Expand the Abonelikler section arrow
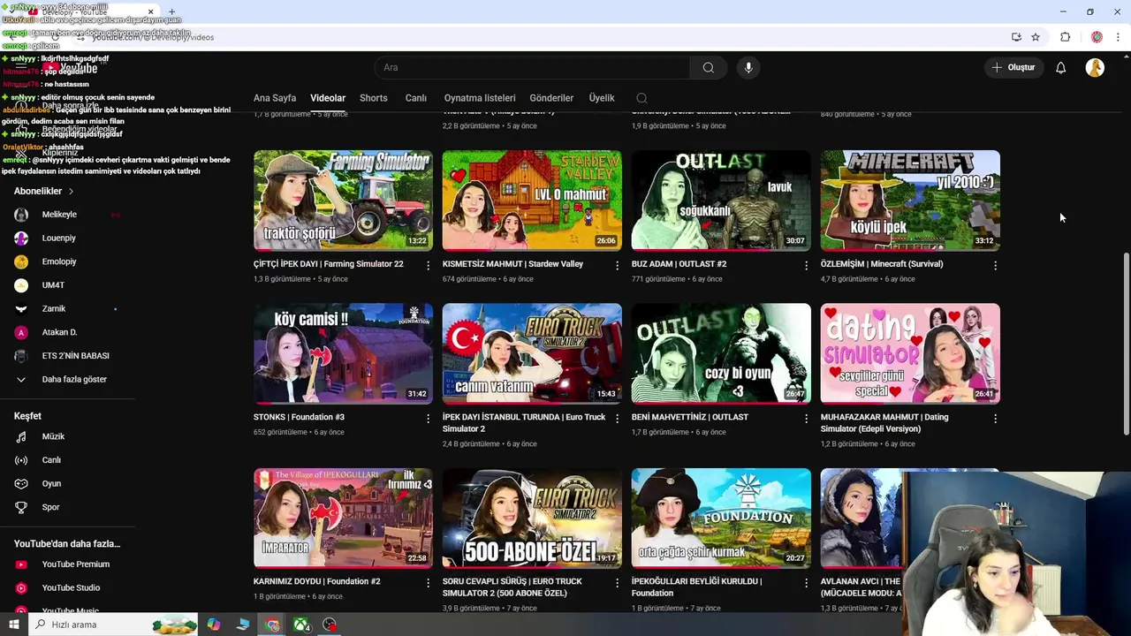 click(71, 192)
